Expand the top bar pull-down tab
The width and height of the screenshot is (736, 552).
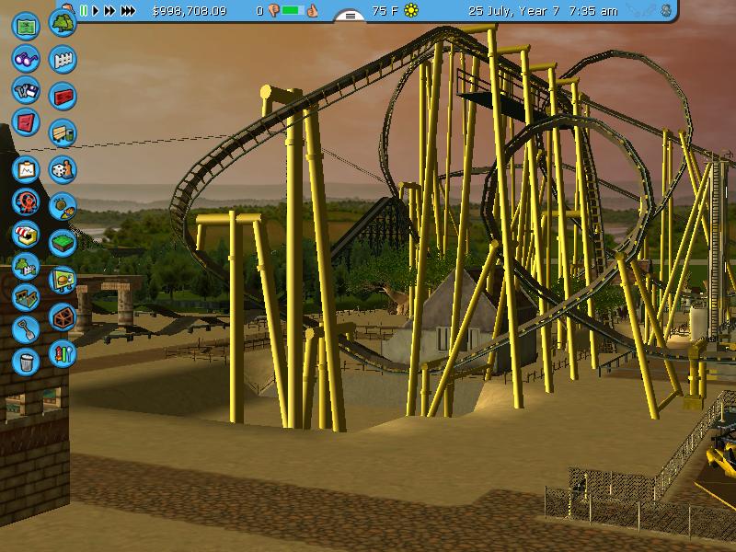click(x=351, y=16)
